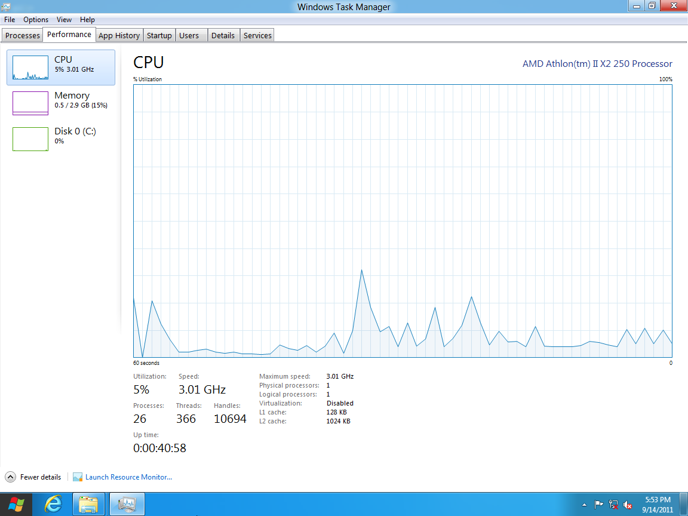Click the Fewer details label
The width and height of the screenshot is (688, 516).
tap(41, 477)
